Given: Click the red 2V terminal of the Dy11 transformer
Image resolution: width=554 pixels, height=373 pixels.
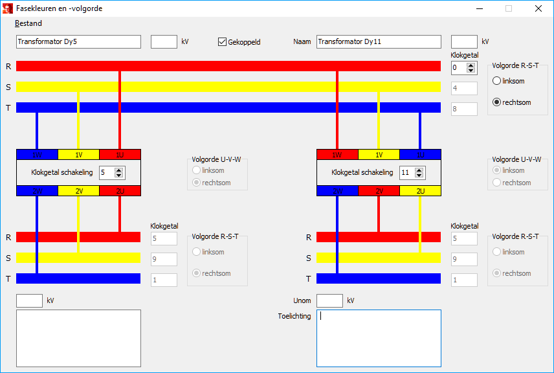Looking at the screenshot, I should click(379, 190).
